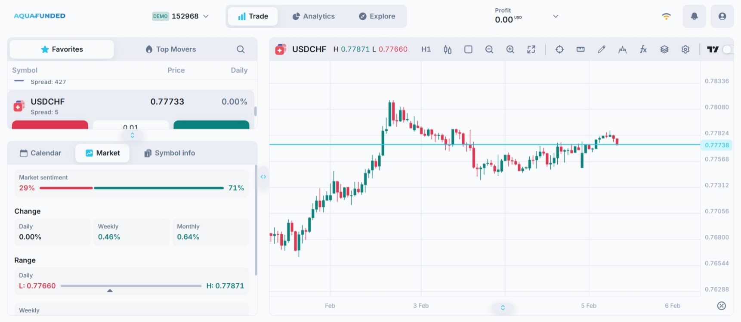Screen dimensions: 741x322
Task: Open the candlestick chart type selector
Action: tap(448, 49)
